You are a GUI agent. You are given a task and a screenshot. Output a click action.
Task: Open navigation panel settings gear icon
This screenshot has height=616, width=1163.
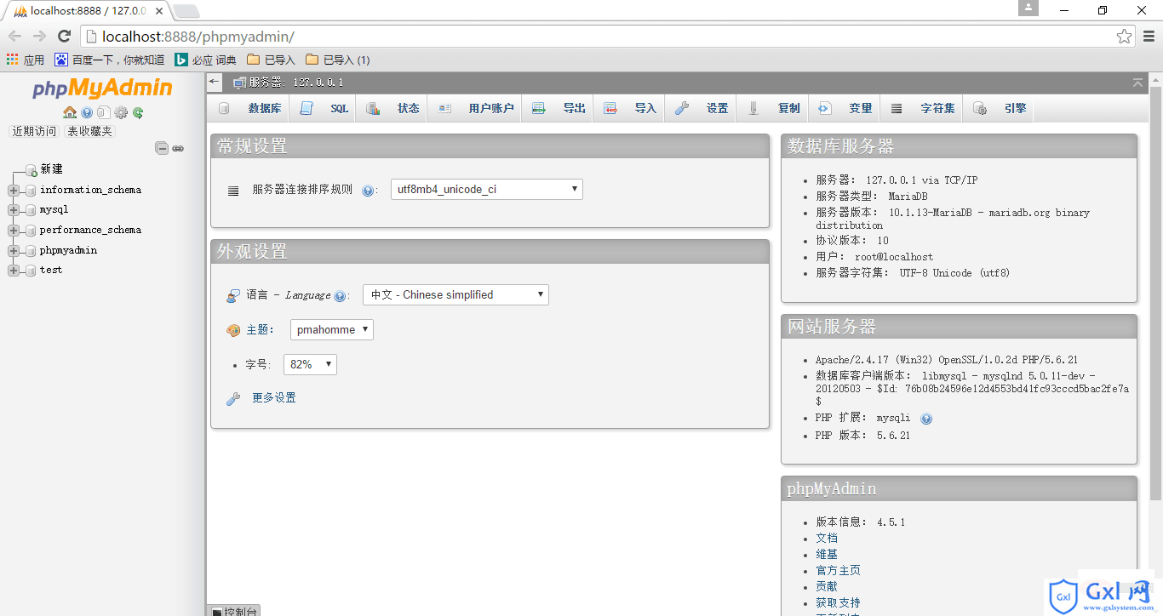click(x=121, y=112)
